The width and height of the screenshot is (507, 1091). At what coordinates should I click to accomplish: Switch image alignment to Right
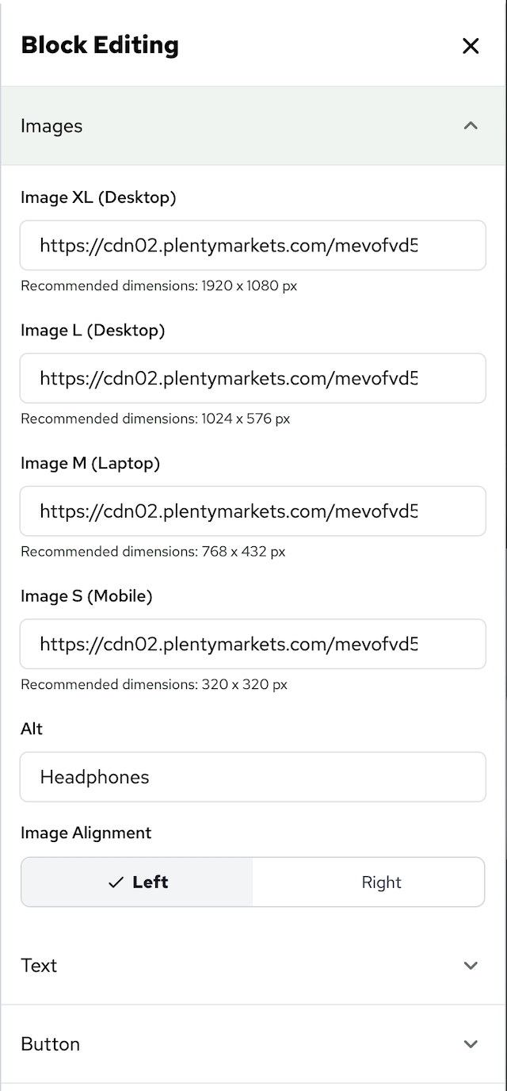click(381, 882)
